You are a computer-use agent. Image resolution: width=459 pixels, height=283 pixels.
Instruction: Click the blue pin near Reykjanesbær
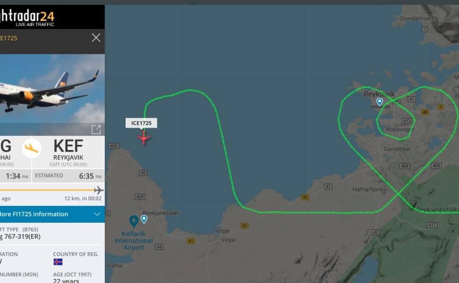point(144,219)
